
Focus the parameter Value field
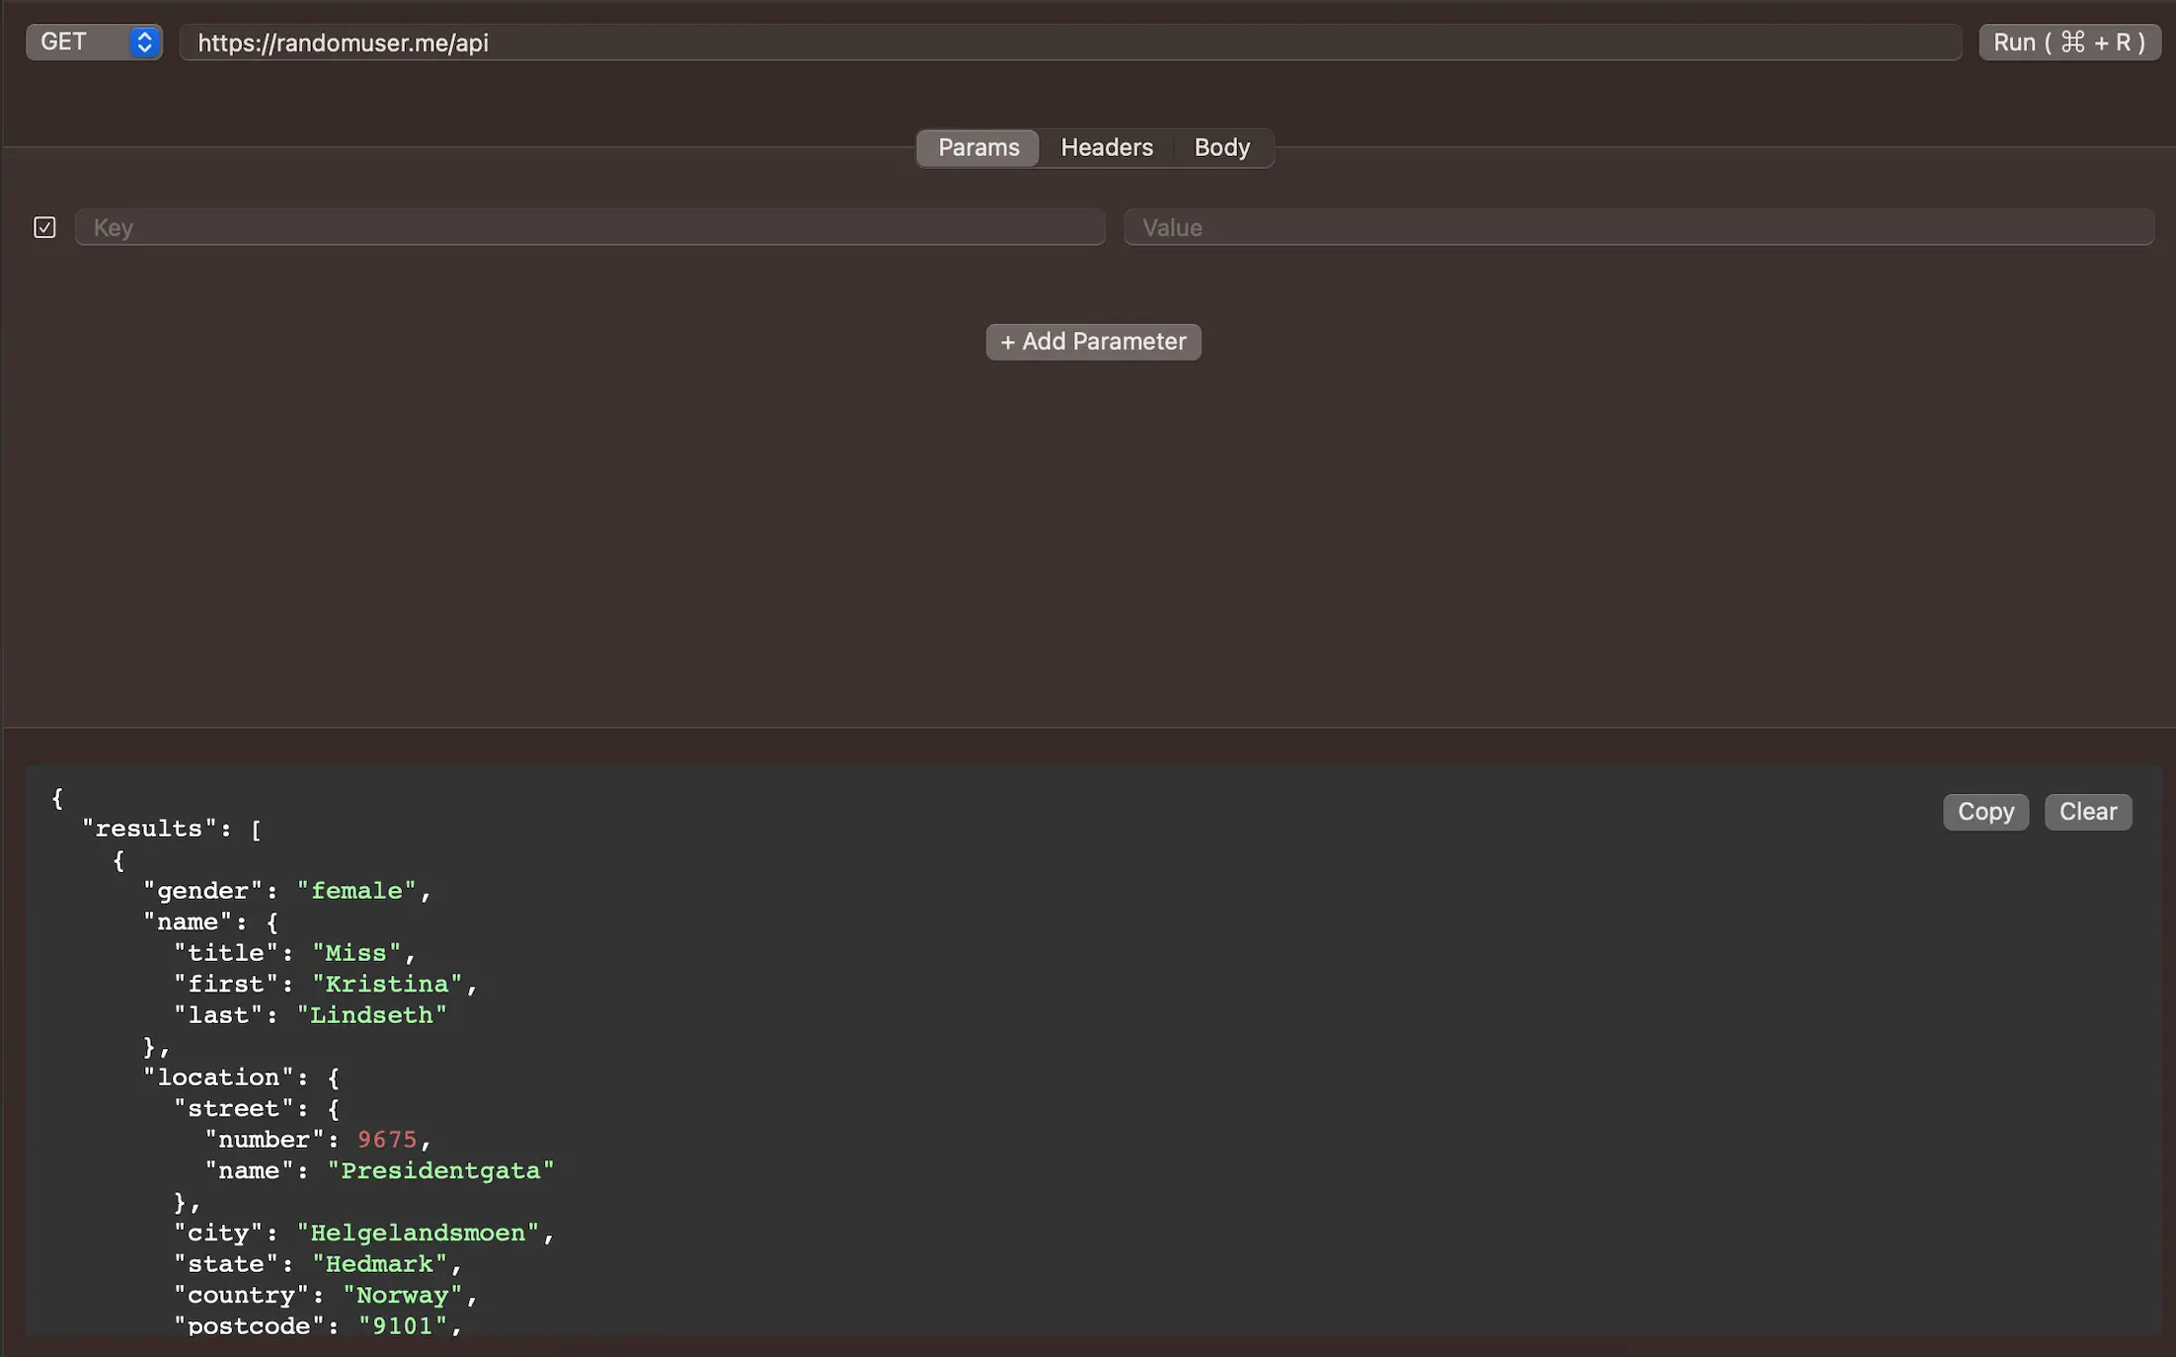tap(1638, 228)
